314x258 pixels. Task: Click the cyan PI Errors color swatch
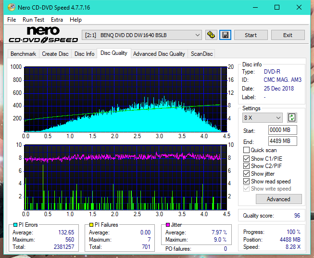click(15, 225)
